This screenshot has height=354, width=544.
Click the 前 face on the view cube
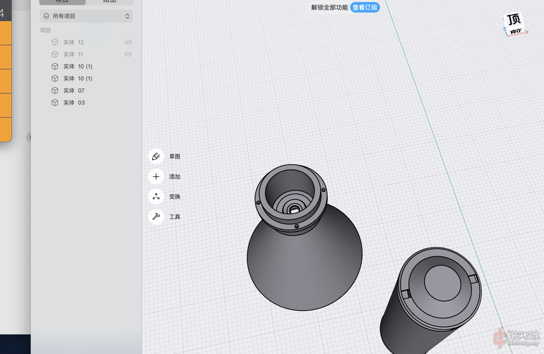(x=516, y=31)
